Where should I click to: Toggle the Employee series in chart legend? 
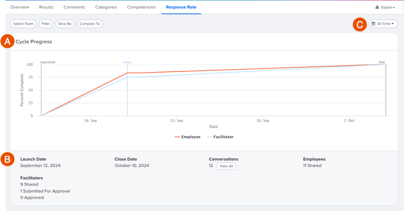point(187,137)
